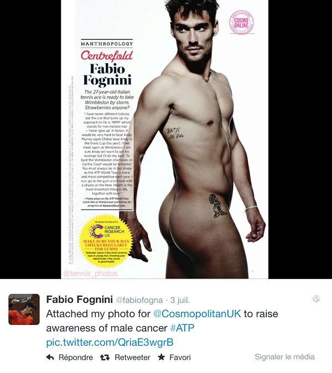
Task: Click the Cosmo Online pink badge
Action: pyautogui.click(x=241, y=22)
